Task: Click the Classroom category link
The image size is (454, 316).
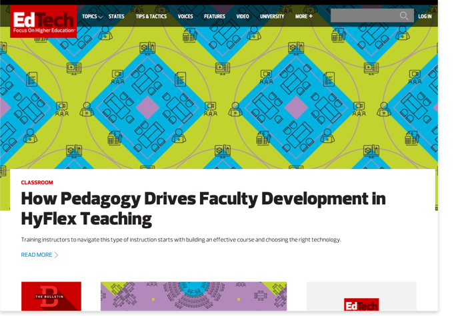Action: click(x=37, y=182)
